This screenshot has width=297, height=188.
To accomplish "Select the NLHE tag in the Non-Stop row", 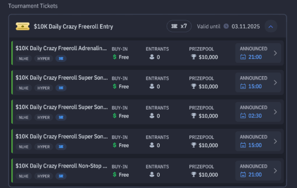I will 23,176.
